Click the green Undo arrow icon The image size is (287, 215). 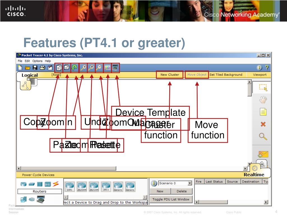pos(74,68)
